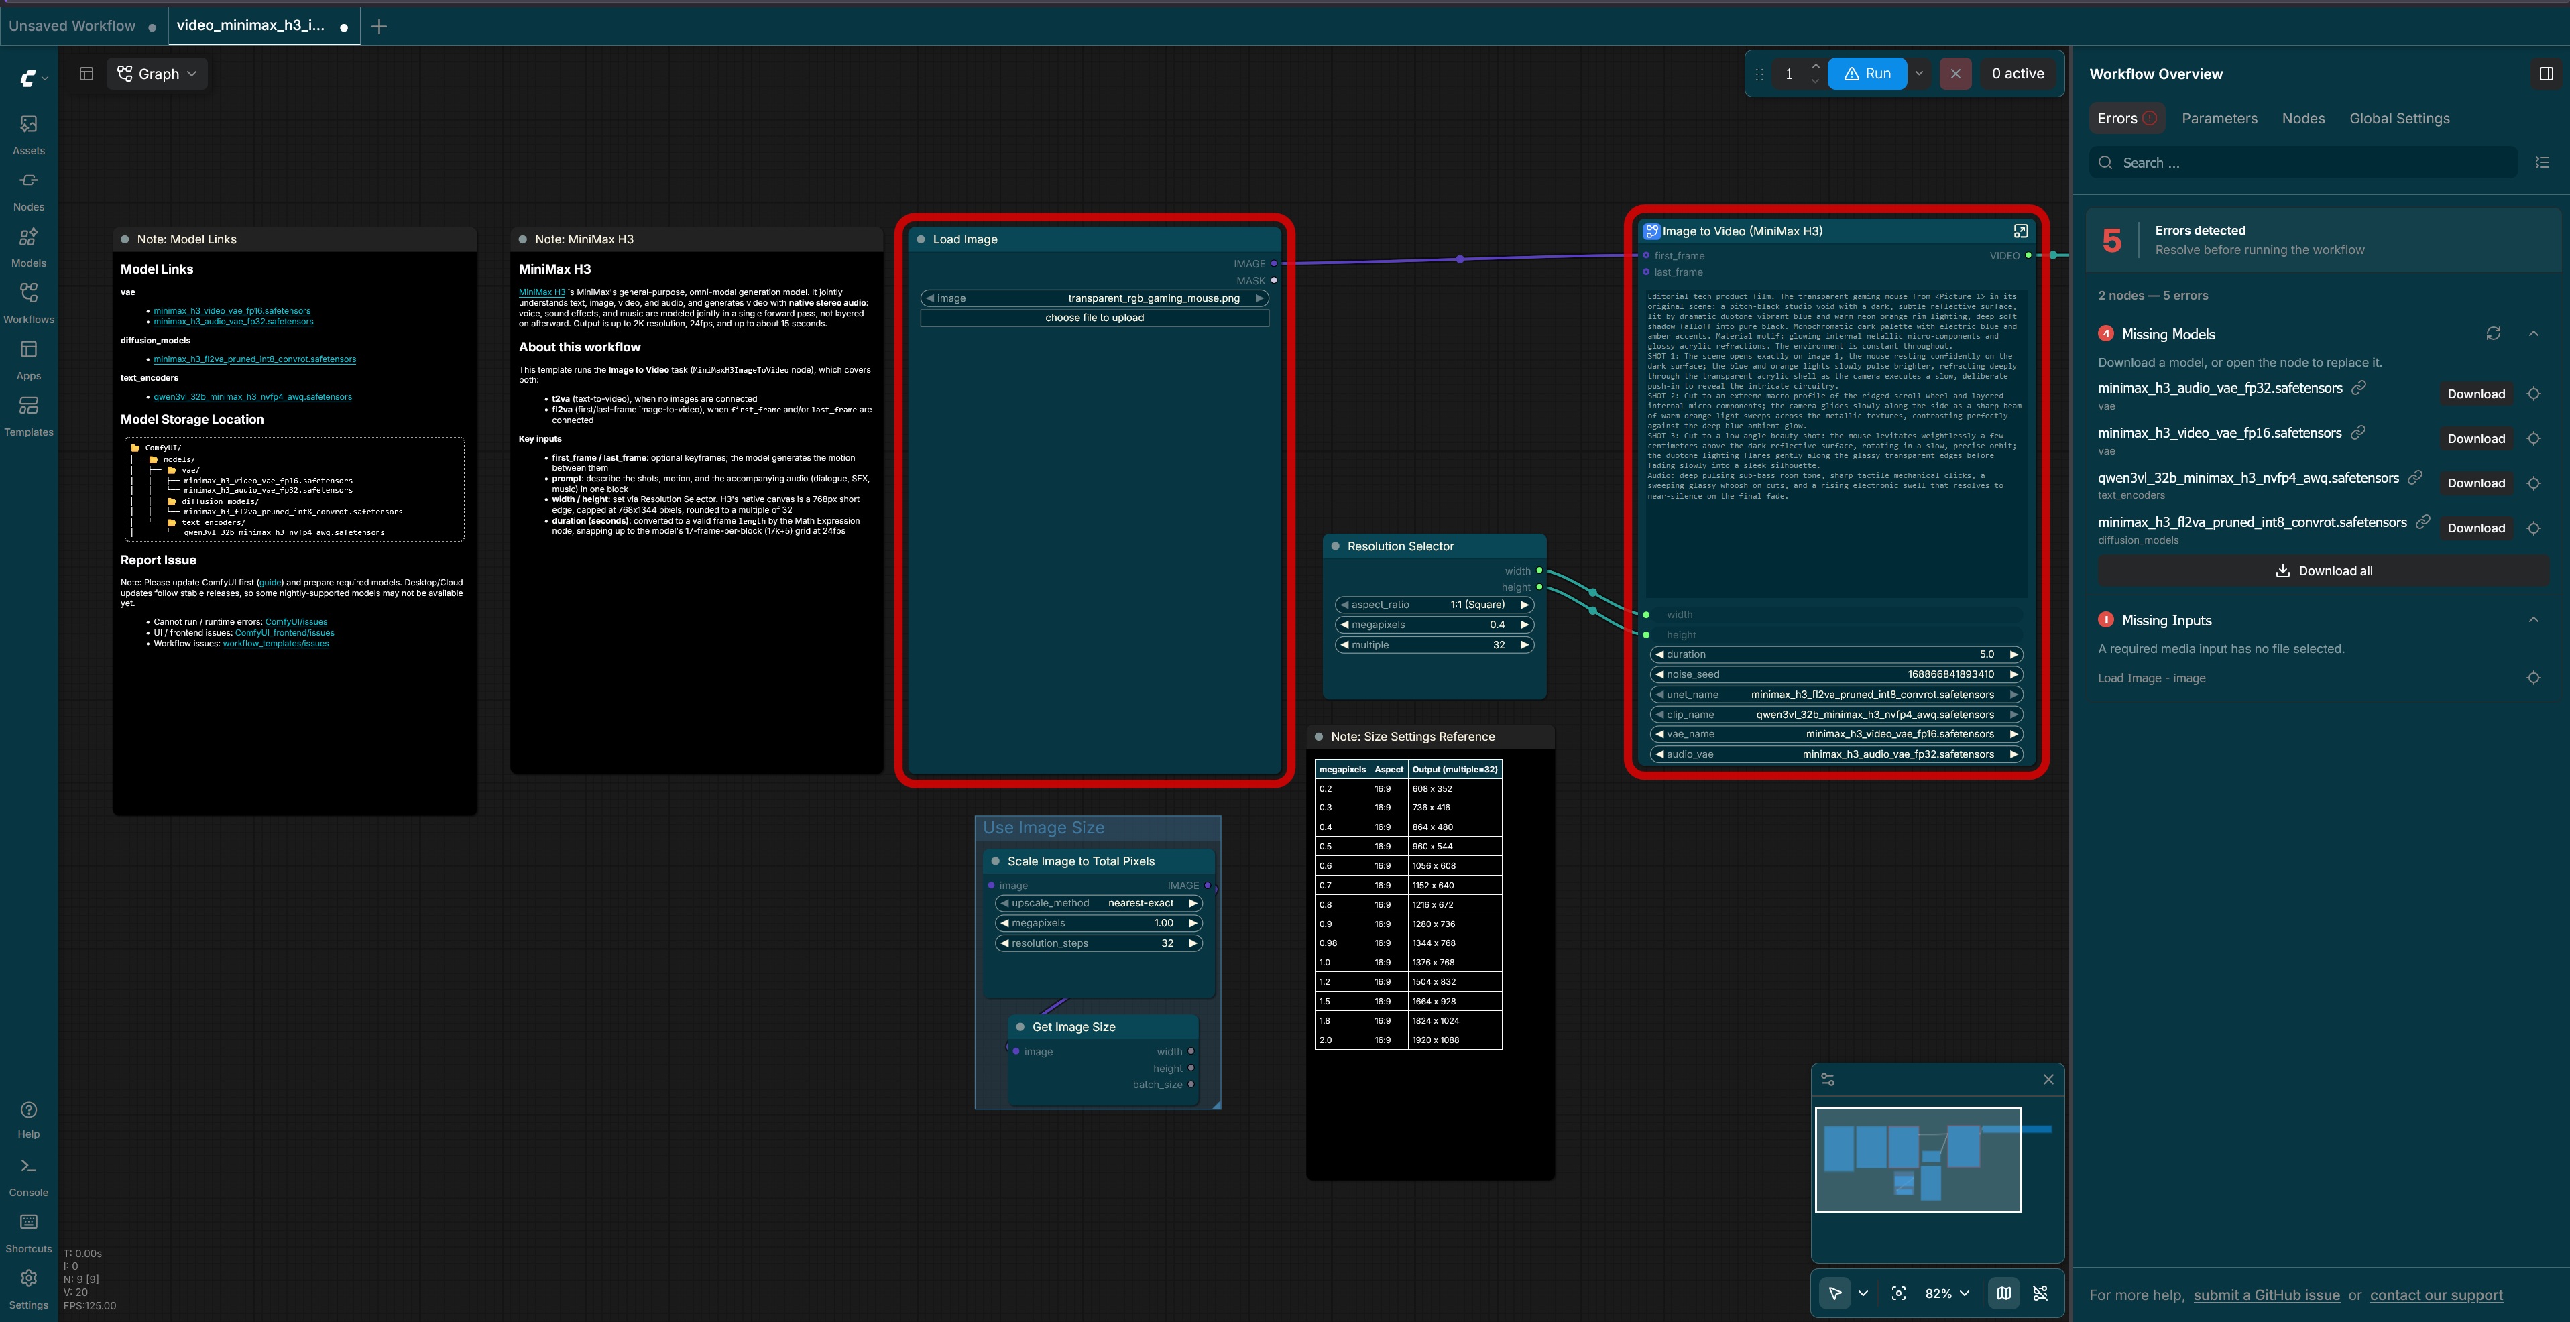Open the Apps sidebar panel
The image size is (2570, 1322).
click(29, 359)
